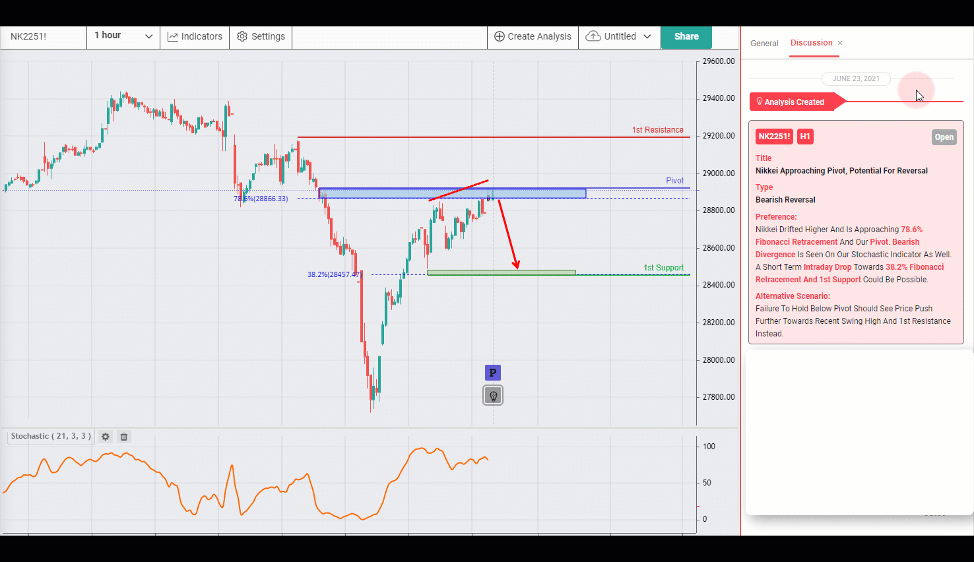Open the Untitled layout dropdown
Screen dimensions: 974x562
coord(619,36)
